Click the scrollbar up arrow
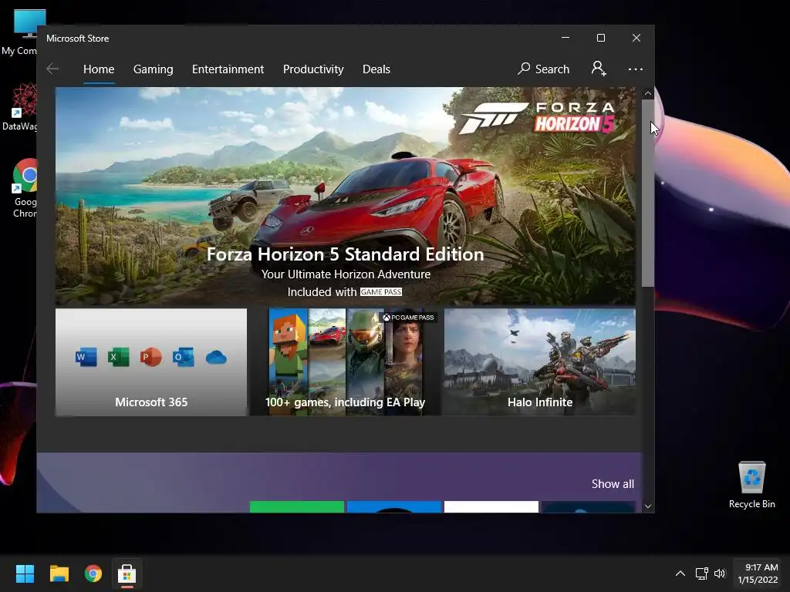 [x=648, y=93]
